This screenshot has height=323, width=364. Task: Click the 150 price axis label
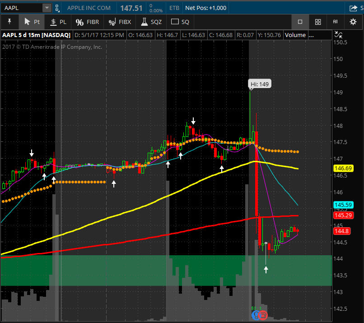338,59
